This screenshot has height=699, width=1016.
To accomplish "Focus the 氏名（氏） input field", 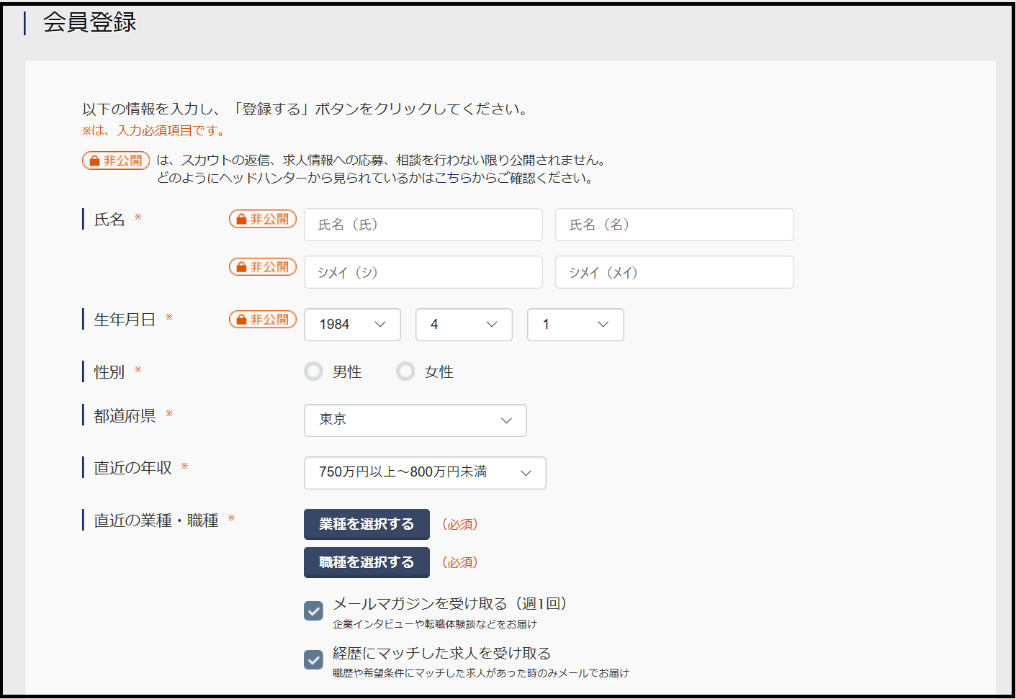I will tap(423, 225).
